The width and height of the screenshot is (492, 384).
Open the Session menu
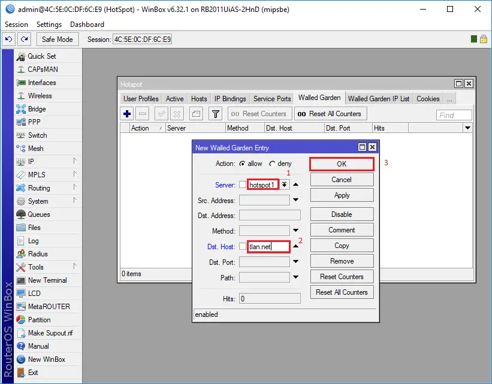pyautogui.click(x=16, y=25)
